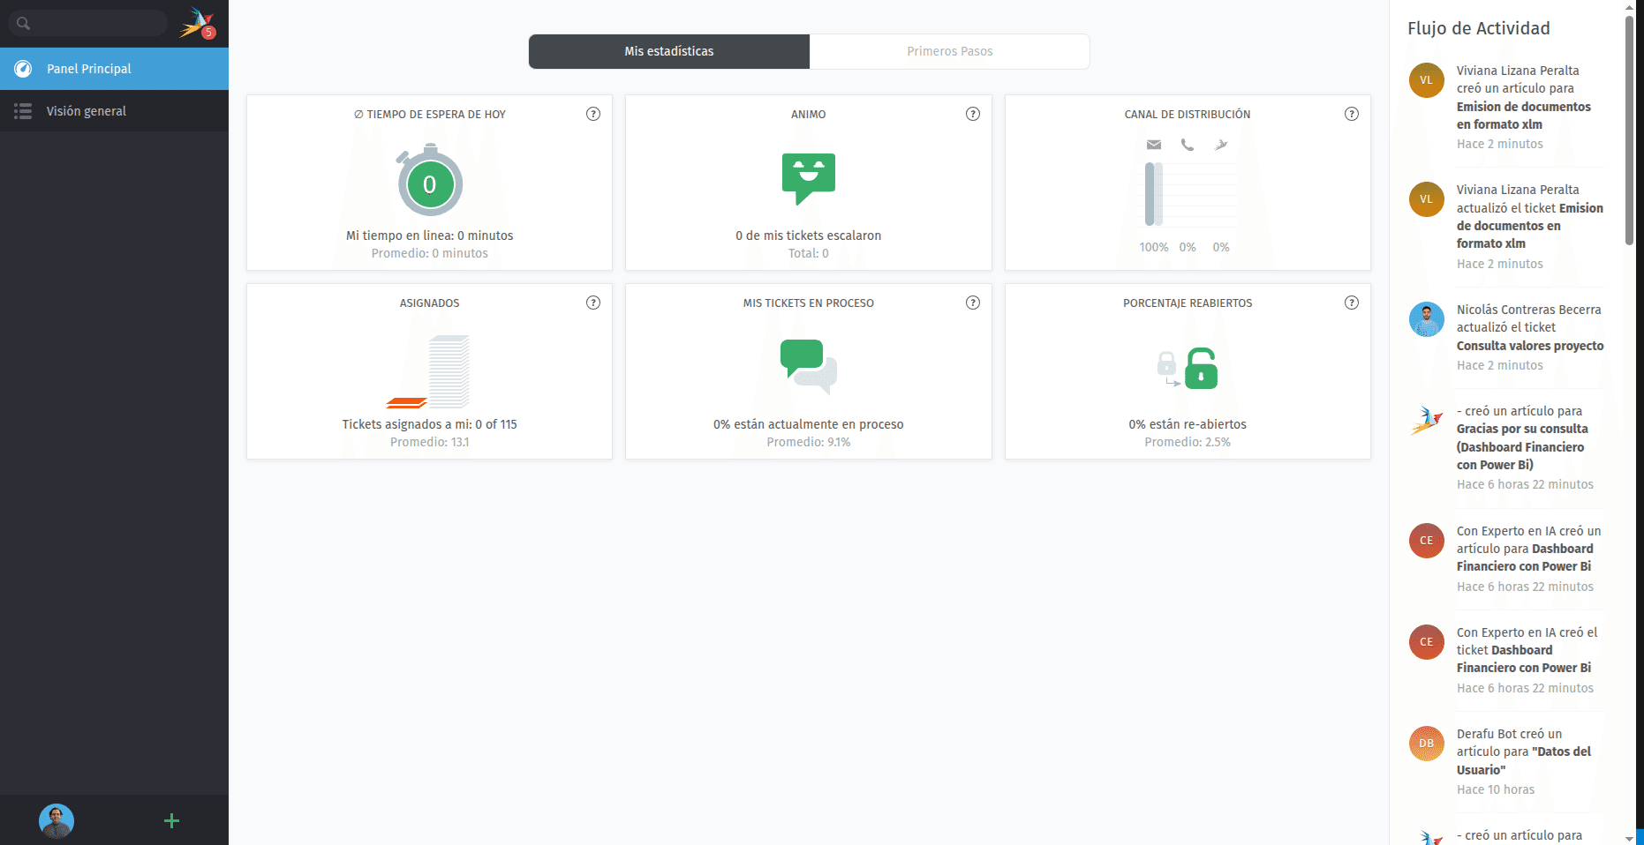Go to Panel Principal in sidebar
This screenshot has height=845, width=1644.
click(x=88, y=69)
